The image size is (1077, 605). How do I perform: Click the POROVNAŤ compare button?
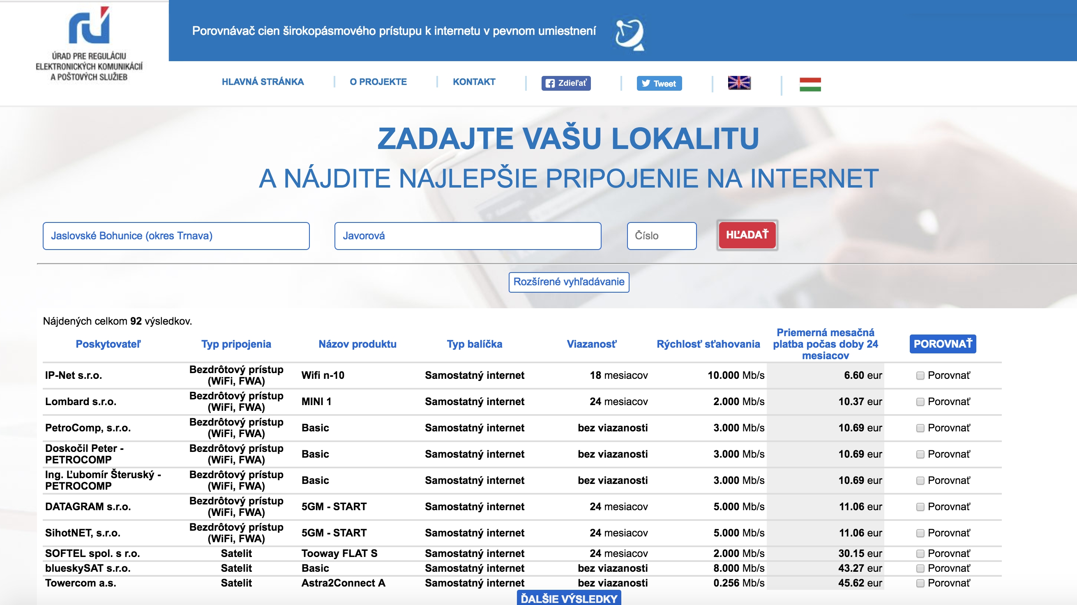pyautogui.click(x=942, y=344)
